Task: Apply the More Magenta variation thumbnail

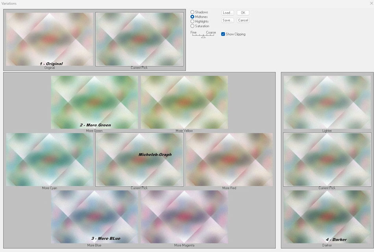Action: [x=184, y=217]
